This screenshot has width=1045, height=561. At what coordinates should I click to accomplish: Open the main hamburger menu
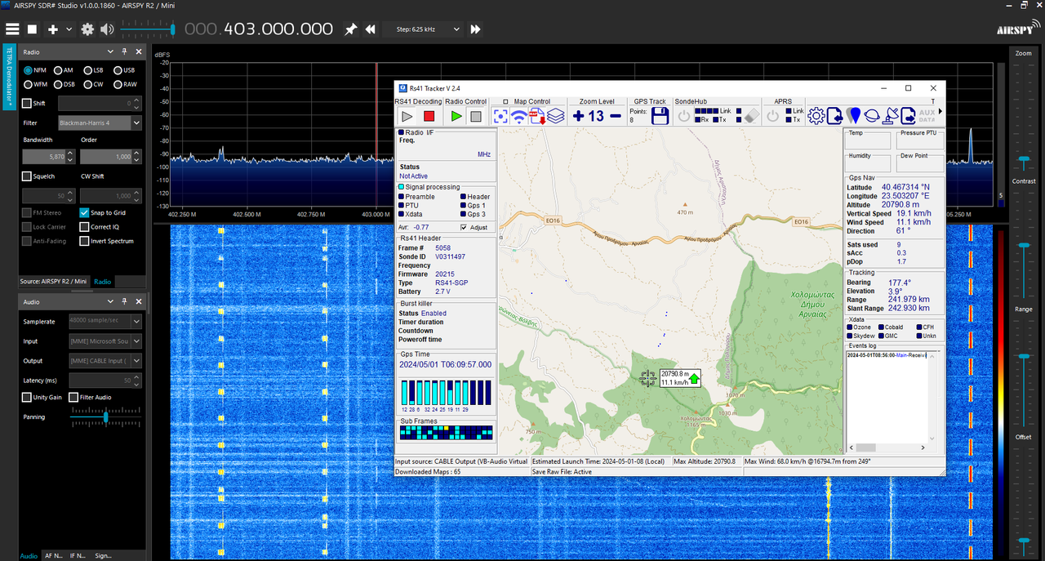[x=12, y=29]
